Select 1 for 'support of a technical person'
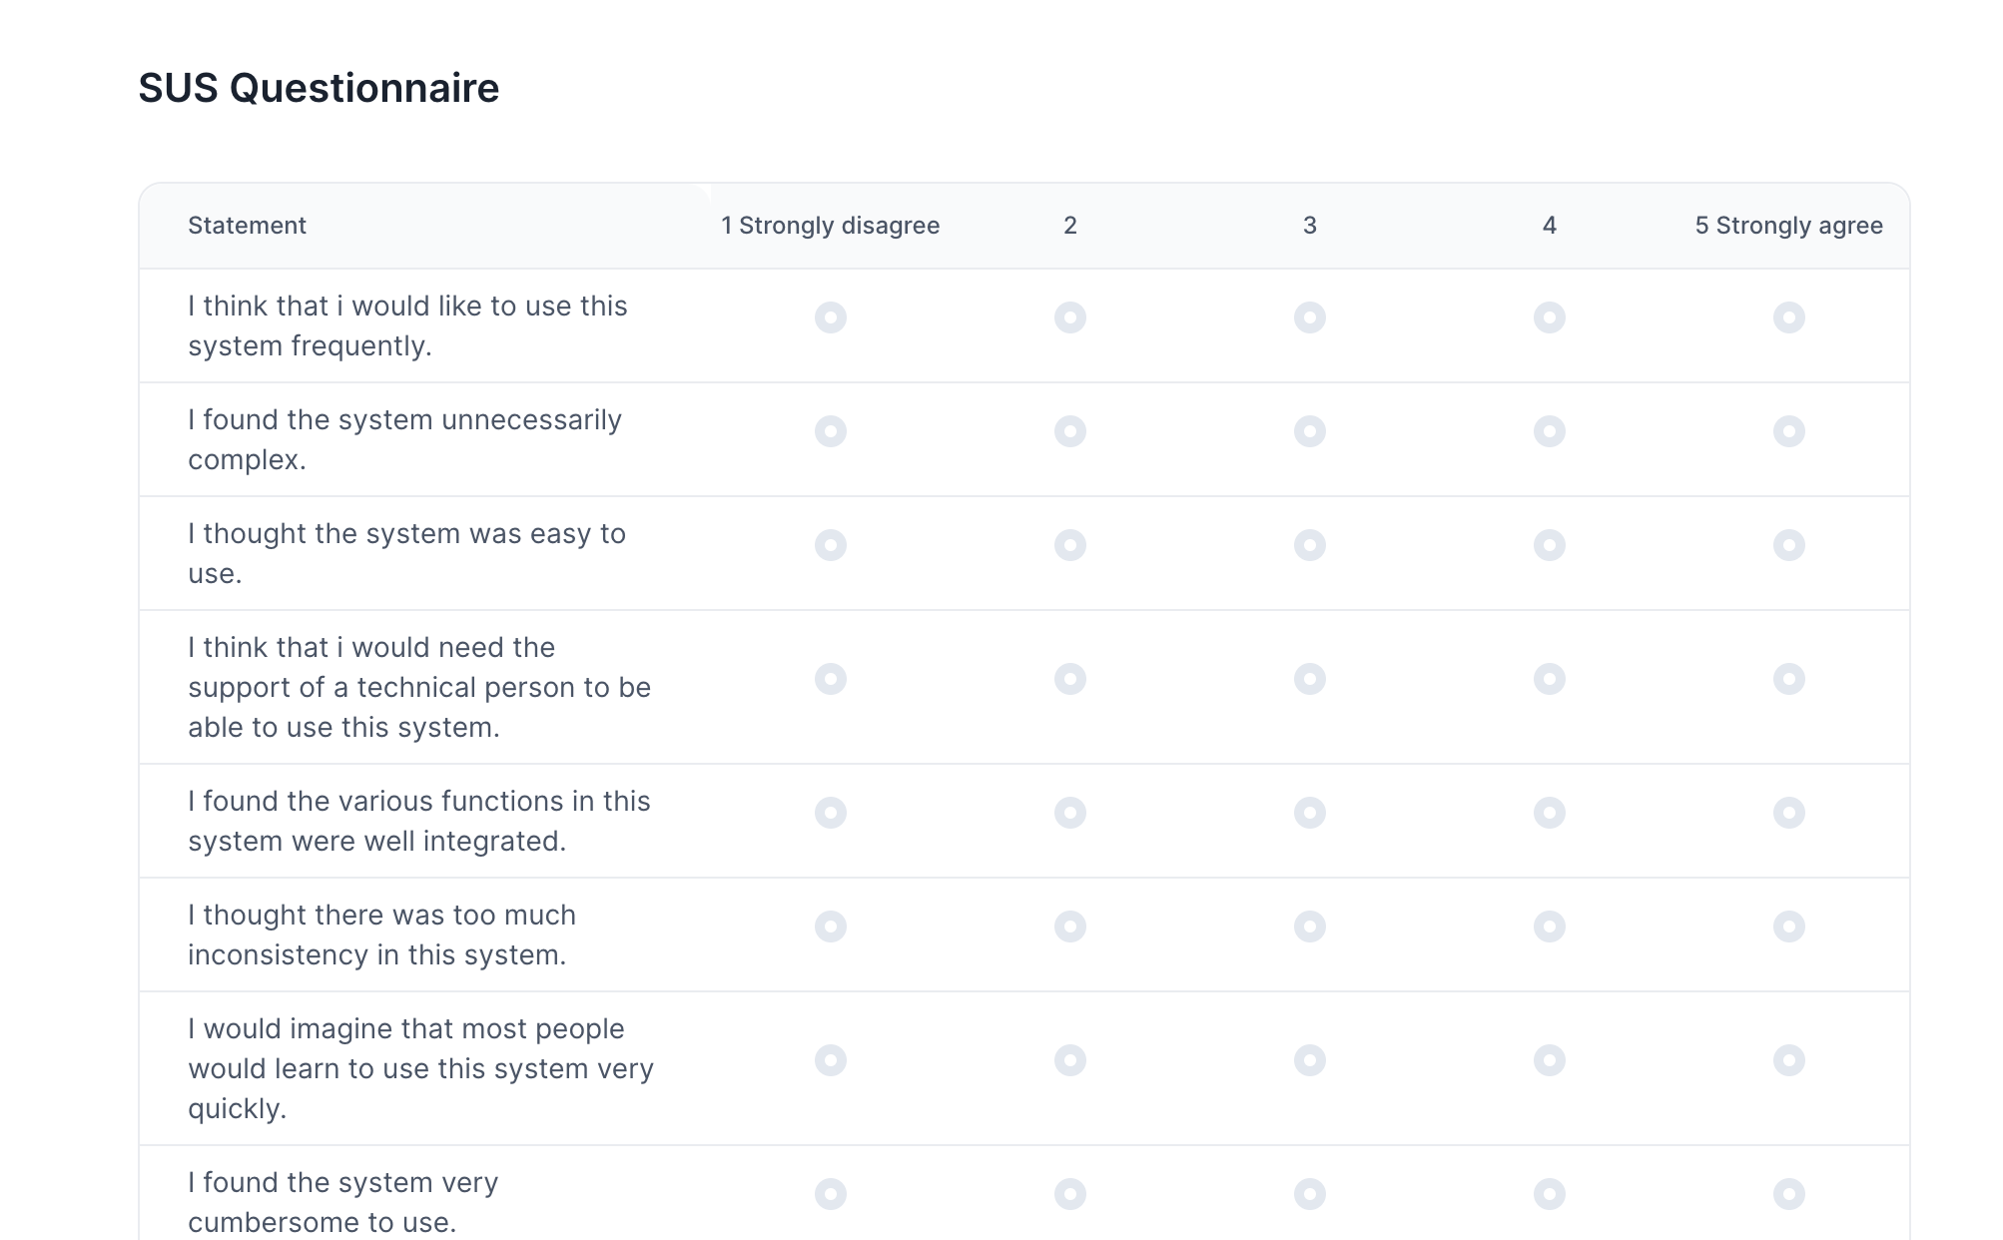This screenshot has height=1240, width=2003. pos(831,679)
